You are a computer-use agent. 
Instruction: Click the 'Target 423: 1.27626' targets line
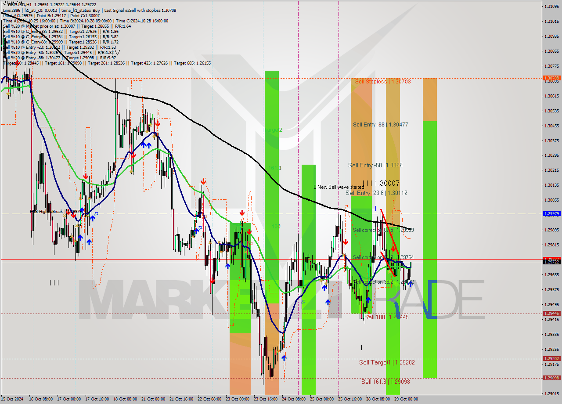click(x=107, y=63)
